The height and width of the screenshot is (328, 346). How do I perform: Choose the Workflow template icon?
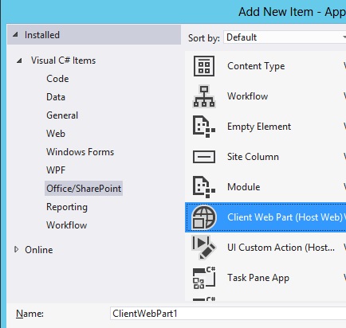(204, 96)
